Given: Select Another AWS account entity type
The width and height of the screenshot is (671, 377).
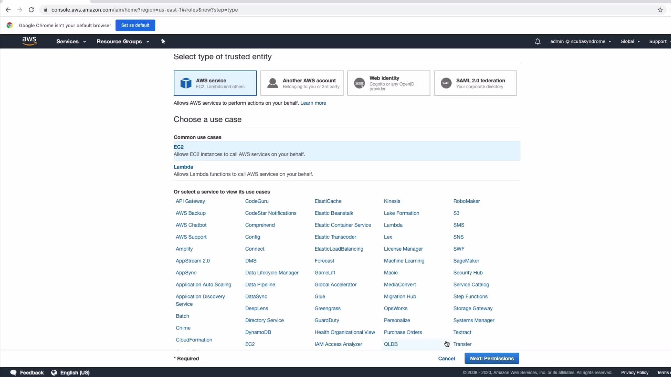Looking at the screenshot, I should tap(302, 83).
